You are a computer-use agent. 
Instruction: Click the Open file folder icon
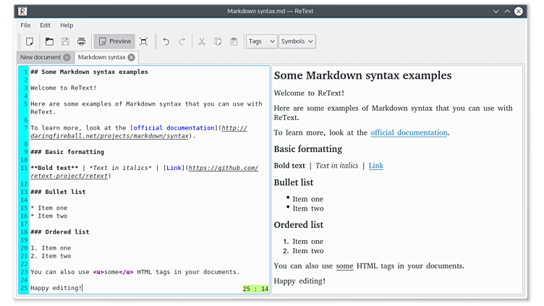coord(49,41)
